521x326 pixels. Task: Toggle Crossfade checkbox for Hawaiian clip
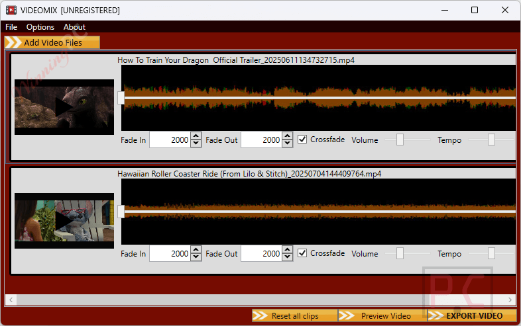pos(302,253)
